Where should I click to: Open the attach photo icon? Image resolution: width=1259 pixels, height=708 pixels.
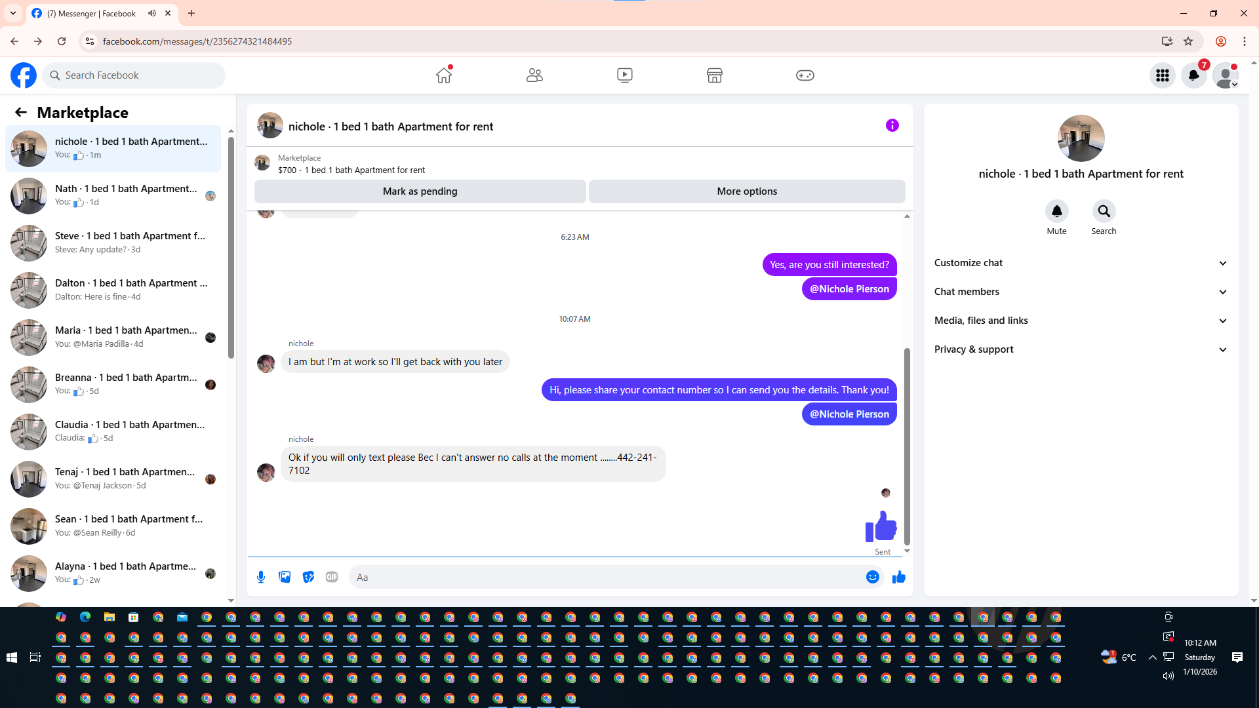tap(285, 577)
